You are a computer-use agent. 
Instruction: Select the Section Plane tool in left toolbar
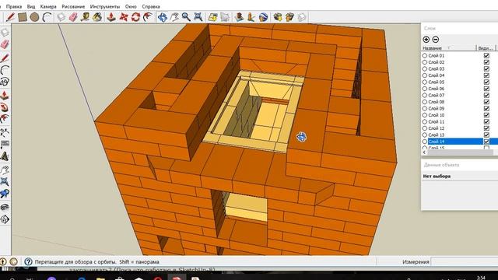click(5, 219)
